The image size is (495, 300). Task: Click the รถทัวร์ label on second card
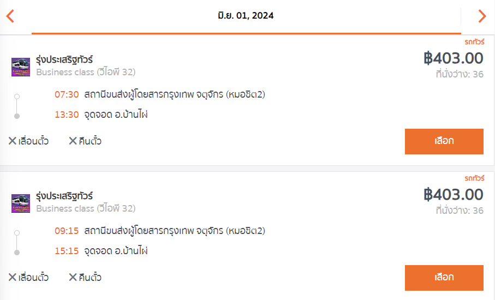(x=474, y=178)
